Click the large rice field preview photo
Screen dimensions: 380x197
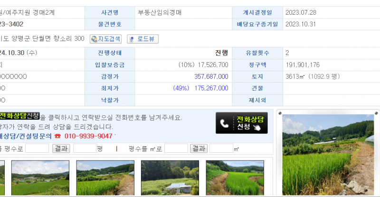click(x=328, y=155)
